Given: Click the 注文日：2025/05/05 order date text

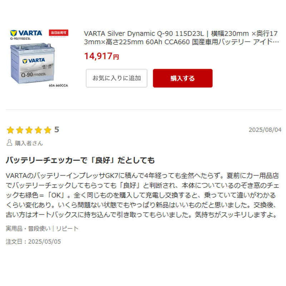Looking at the screenshot, I should point(33,242).
